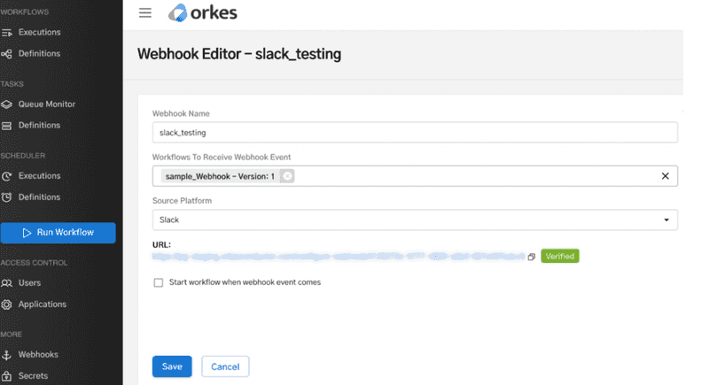Click the Users people icon
The width and height of the screenshot is (709, 385).
[6, 283]
